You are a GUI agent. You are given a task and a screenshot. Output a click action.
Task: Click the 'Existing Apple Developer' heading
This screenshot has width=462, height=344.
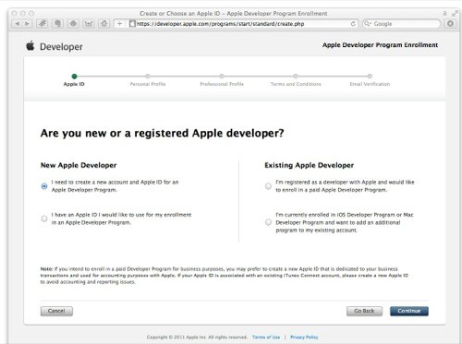(310, 165)
